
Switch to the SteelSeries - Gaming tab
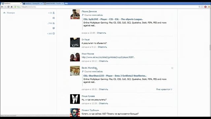pos(32,4)
